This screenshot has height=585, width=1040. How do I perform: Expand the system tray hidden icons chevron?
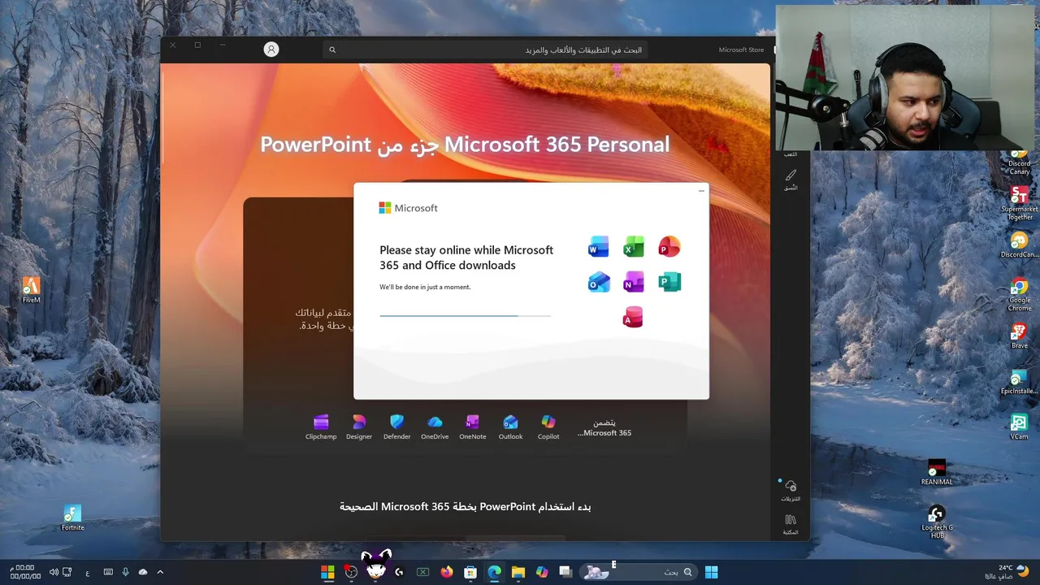[x=160, y=572]
